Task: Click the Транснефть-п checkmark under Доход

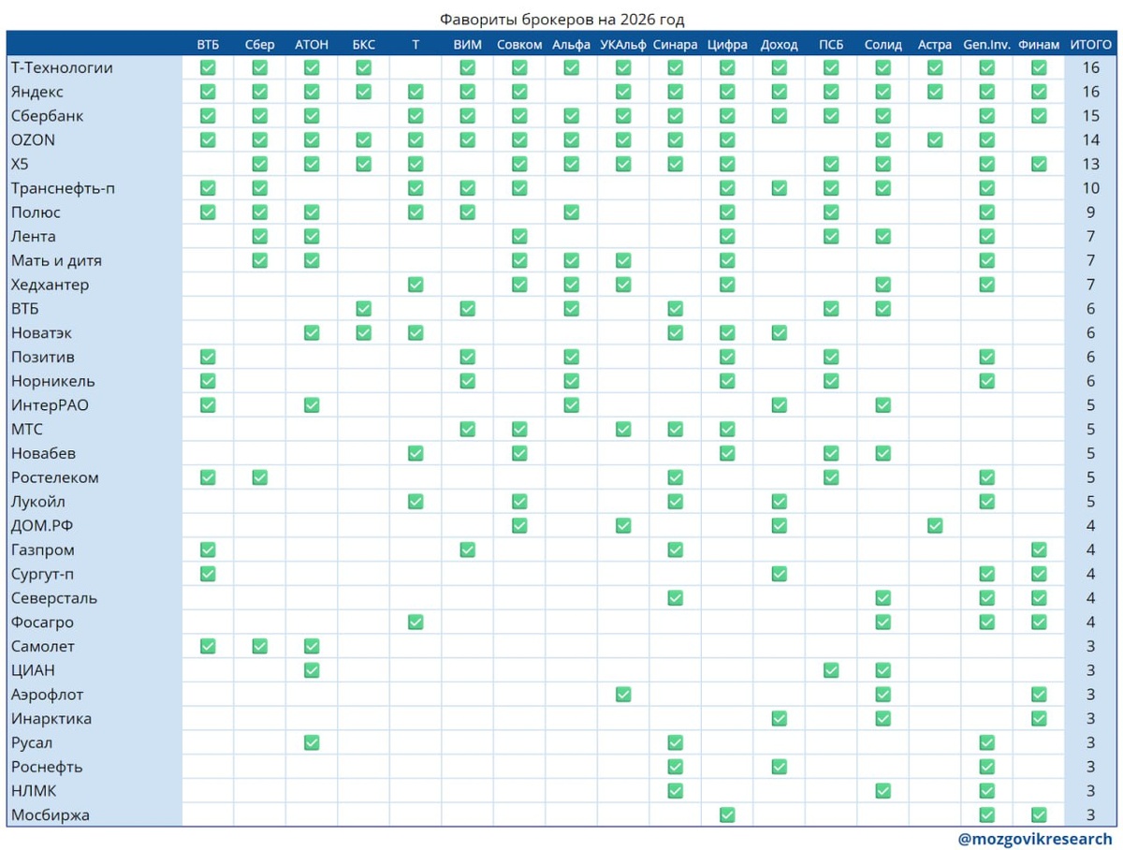Action: point(780,188)
